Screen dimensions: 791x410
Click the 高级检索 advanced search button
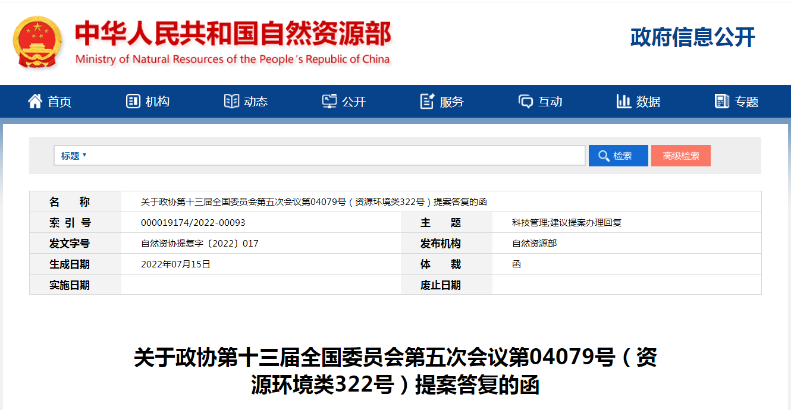point(680,156)
